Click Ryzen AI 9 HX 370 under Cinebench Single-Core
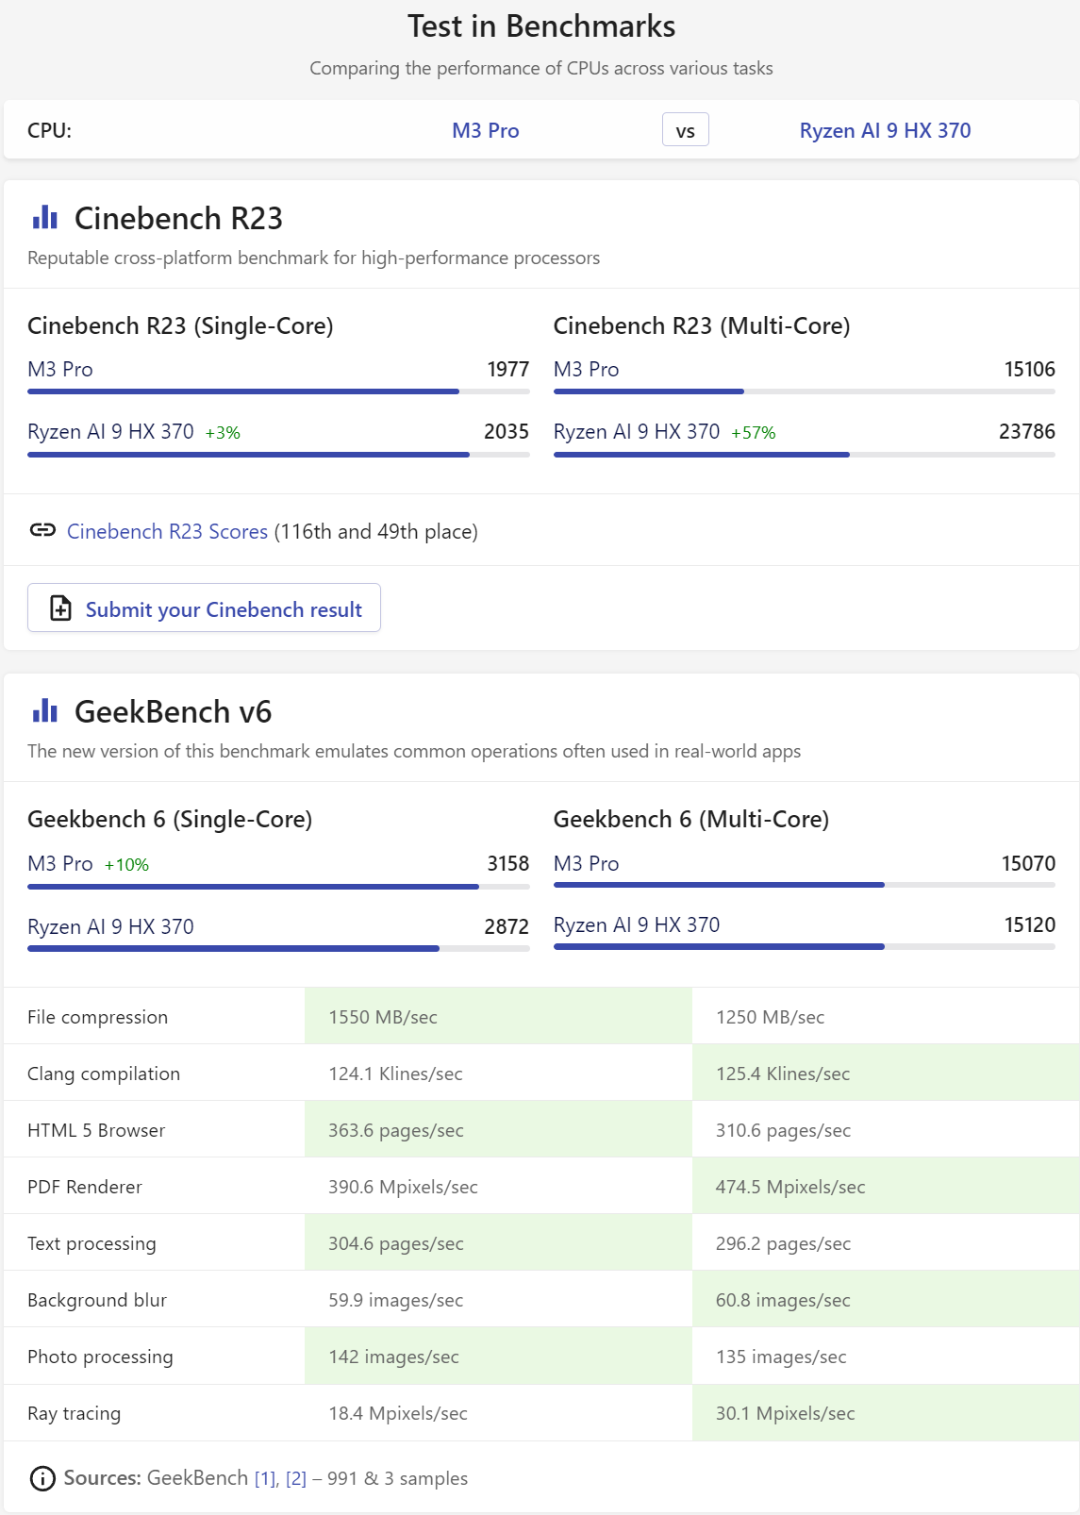The width and height of the screenshot is (1080, 1515). coord(110,431)
